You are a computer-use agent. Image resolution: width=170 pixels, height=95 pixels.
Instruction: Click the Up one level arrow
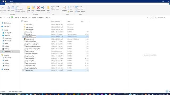pyautogui.click(x=9, y=17)
